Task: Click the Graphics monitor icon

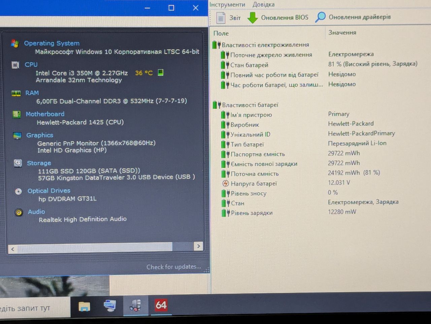Action: (x=17, y=136)
